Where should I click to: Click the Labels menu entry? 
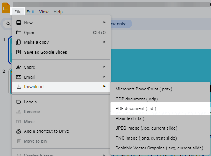coord(61,102)
